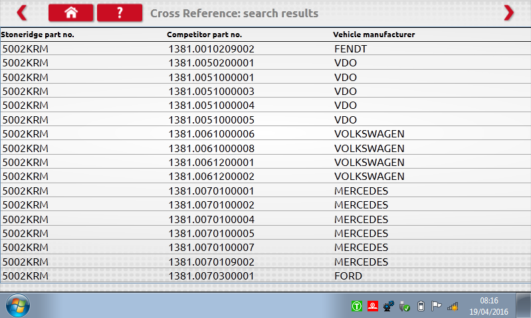Click 5002KRM in the 1381.0061000008 row
531x318 pixels.
pyautogui.click(x=25, y=149)
